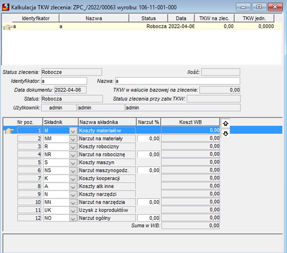Viewport: 287px width, 253px height.
Task: Open the dropdown for component K
Action: (x=73, y=178)
